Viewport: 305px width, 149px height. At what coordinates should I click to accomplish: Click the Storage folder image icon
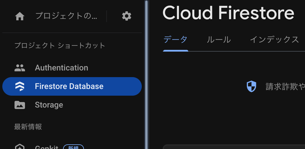coord(20,105)
